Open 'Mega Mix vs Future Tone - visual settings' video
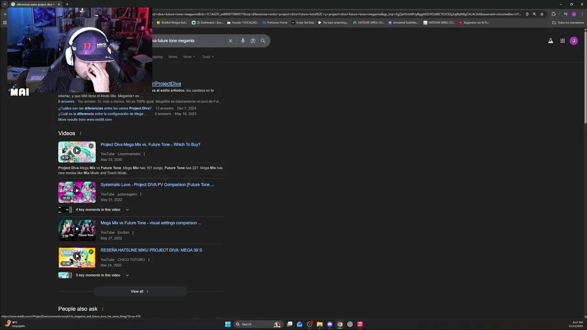This screenshot has width=587, height=330. coord(151,223)
